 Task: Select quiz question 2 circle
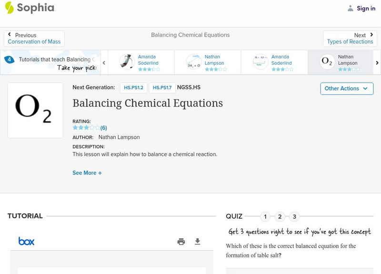280,217
